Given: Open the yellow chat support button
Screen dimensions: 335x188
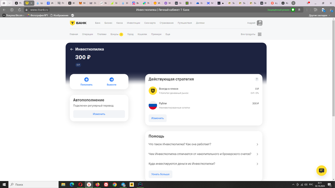Looking at the screenshot, I should [x=321, y=170].
